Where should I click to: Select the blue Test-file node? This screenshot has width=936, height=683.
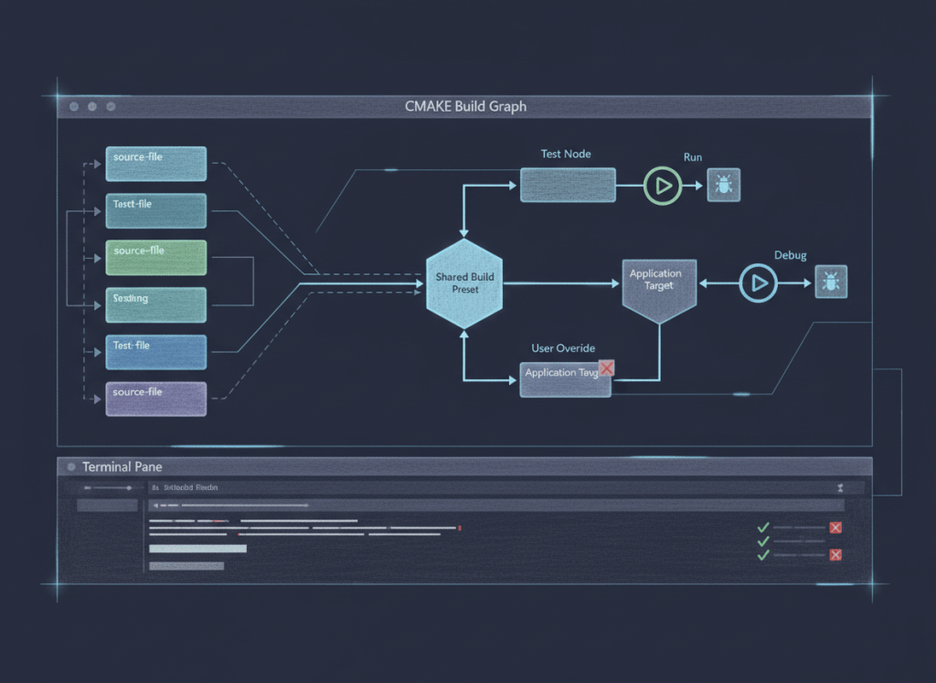point(156,352)
